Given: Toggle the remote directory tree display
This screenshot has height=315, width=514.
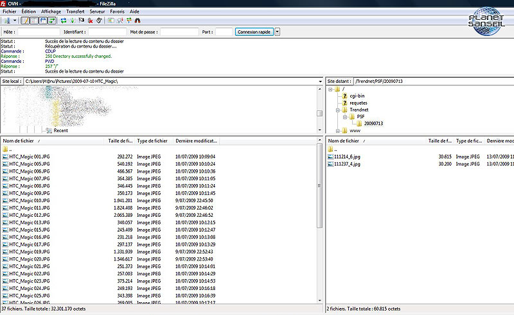Looking at the screenshot, I should point(43,21).
